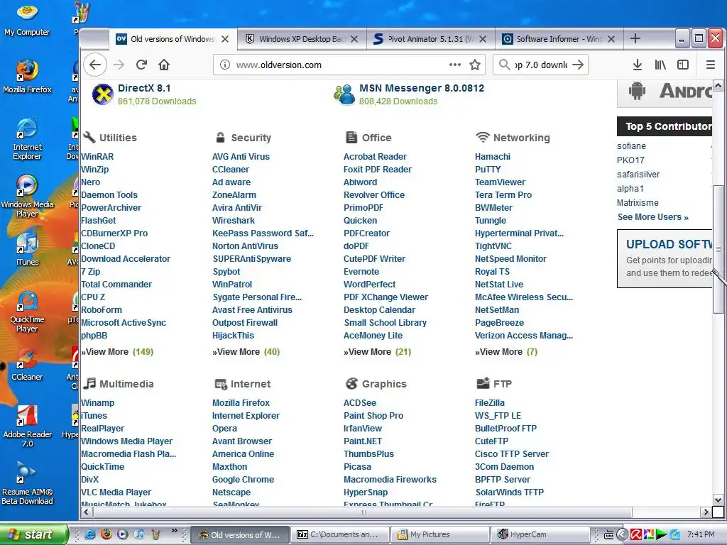Open the FileZilla link
This screenshot has height=545, width=727.
490,403
